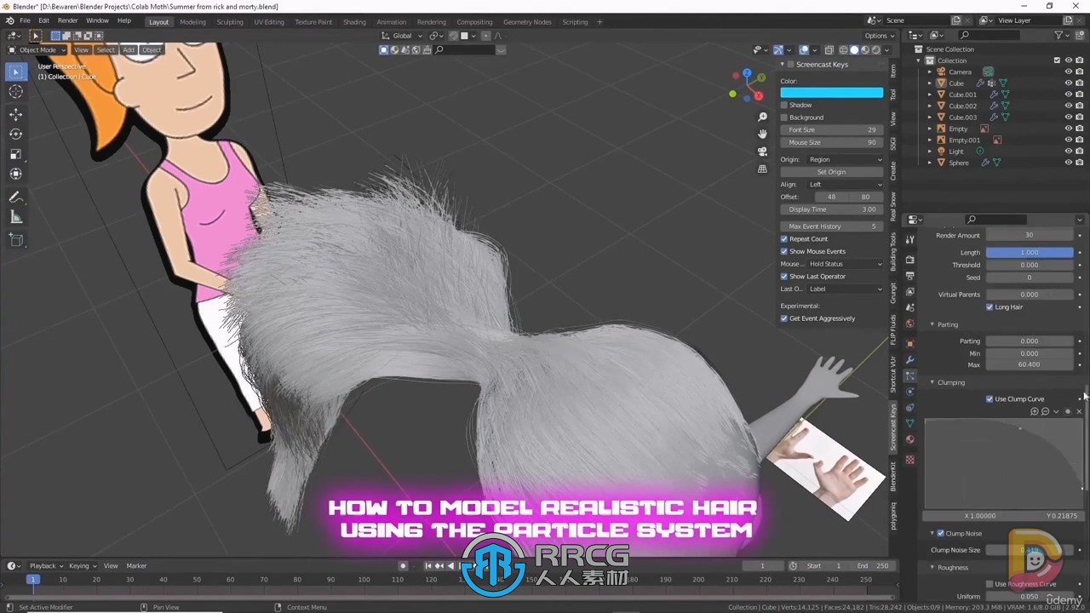Enable the Shadow checkbox
The image size is (1090, 613).
pyautogui.click(x=784, y=105)
